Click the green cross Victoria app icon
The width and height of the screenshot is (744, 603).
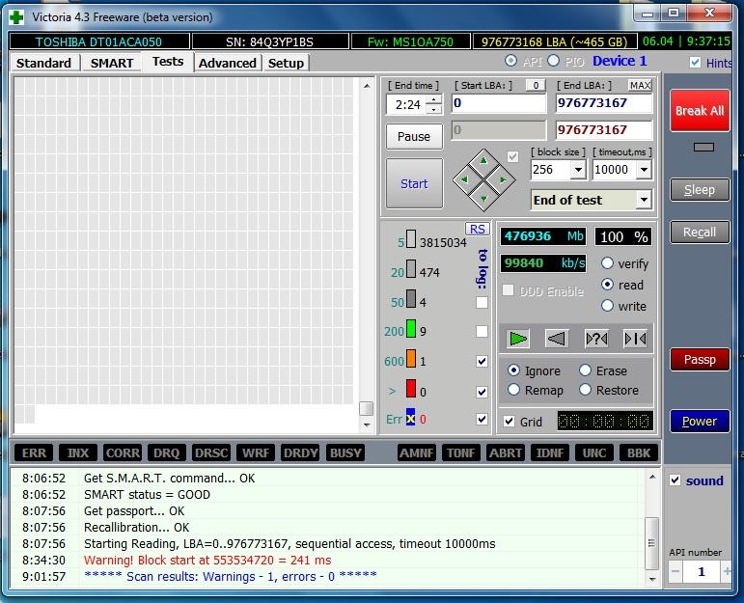pos(16,17)
